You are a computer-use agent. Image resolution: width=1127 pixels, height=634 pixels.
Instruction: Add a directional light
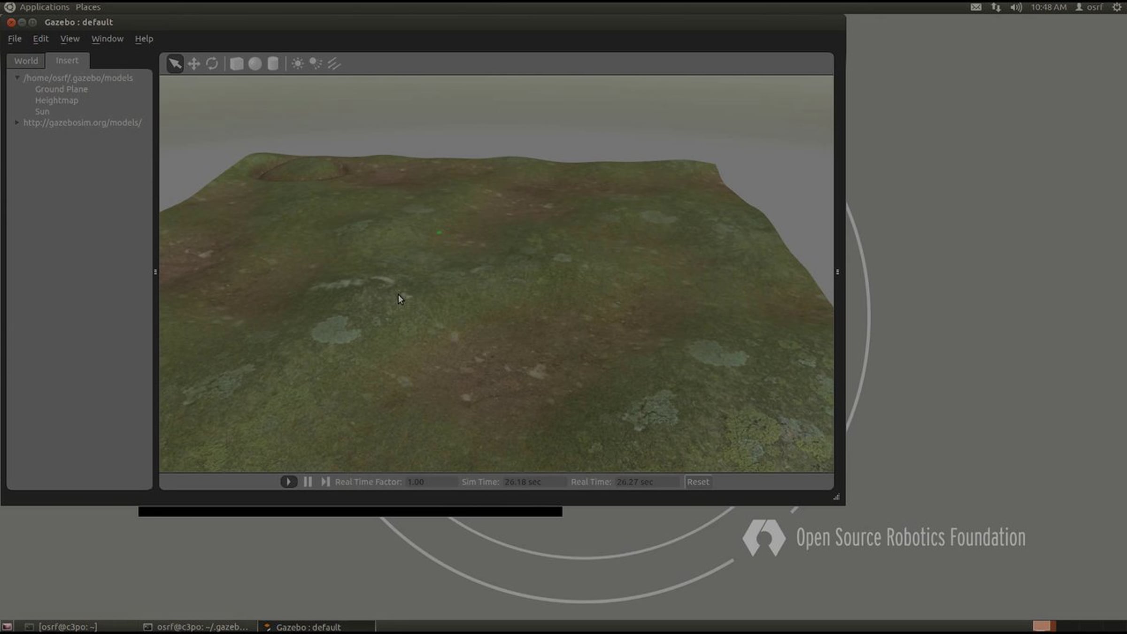[x=334, y=63]
